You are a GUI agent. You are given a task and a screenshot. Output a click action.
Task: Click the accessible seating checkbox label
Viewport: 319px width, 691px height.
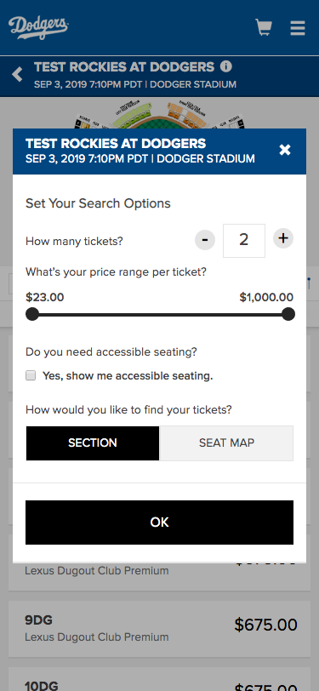click(x=128, y=376)
